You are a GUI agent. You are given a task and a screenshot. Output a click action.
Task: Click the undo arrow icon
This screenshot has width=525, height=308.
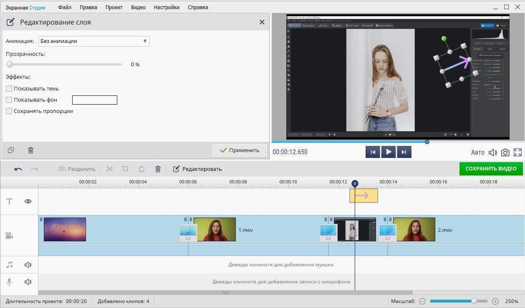tap(18, 169)
